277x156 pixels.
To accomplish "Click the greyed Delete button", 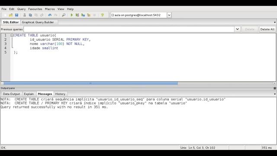I will coord(250,29).
